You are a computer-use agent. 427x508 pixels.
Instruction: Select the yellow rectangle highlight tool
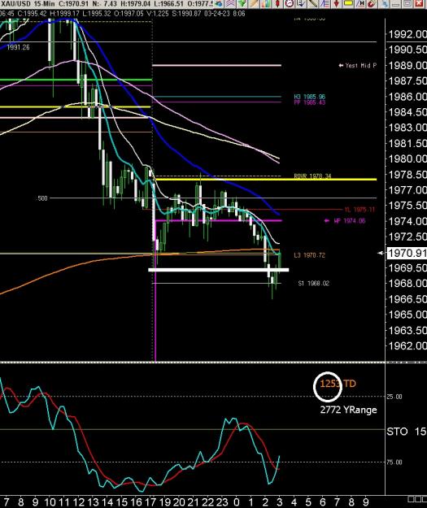[x=348, y=3]
